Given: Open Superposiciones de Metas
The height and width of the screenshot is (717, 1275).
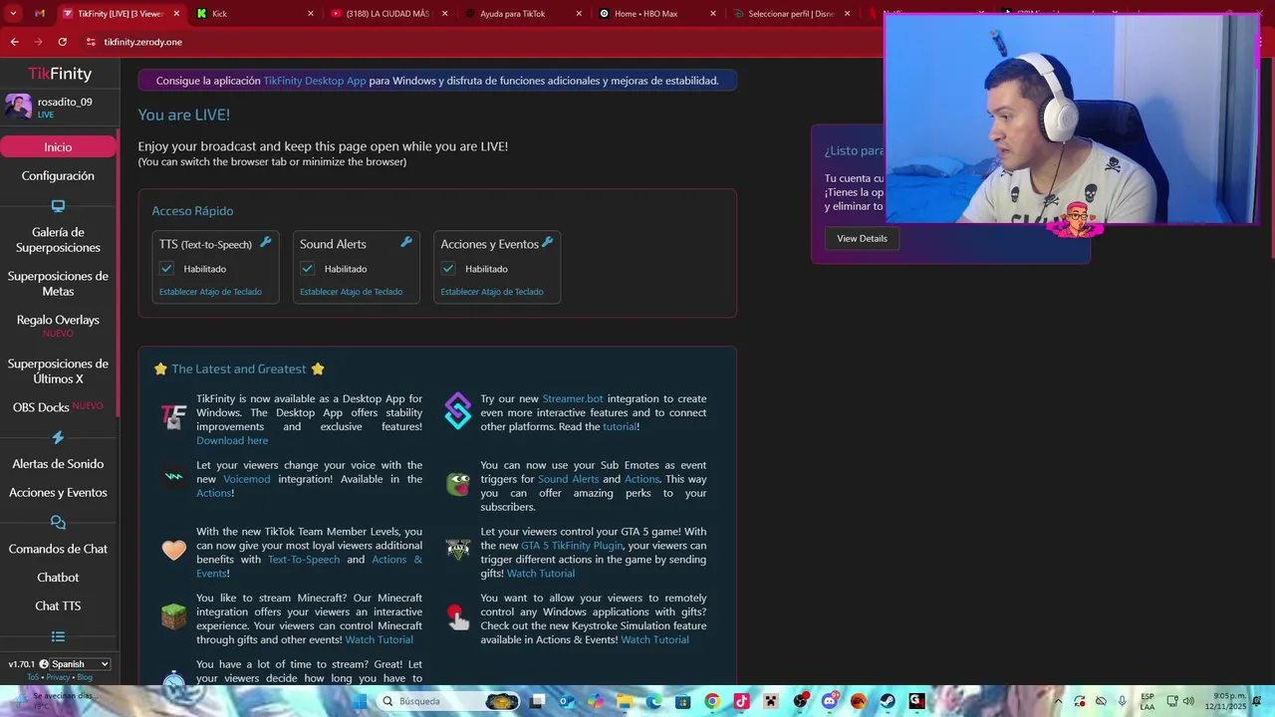Looking at the screenshot, I should click(x=58, y=284).
